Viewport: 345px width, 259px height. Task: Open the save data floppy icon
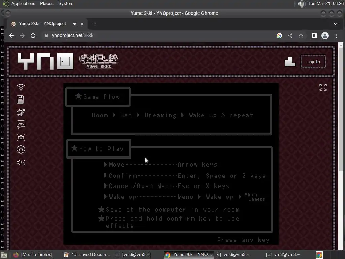click(x=20, y=99)
